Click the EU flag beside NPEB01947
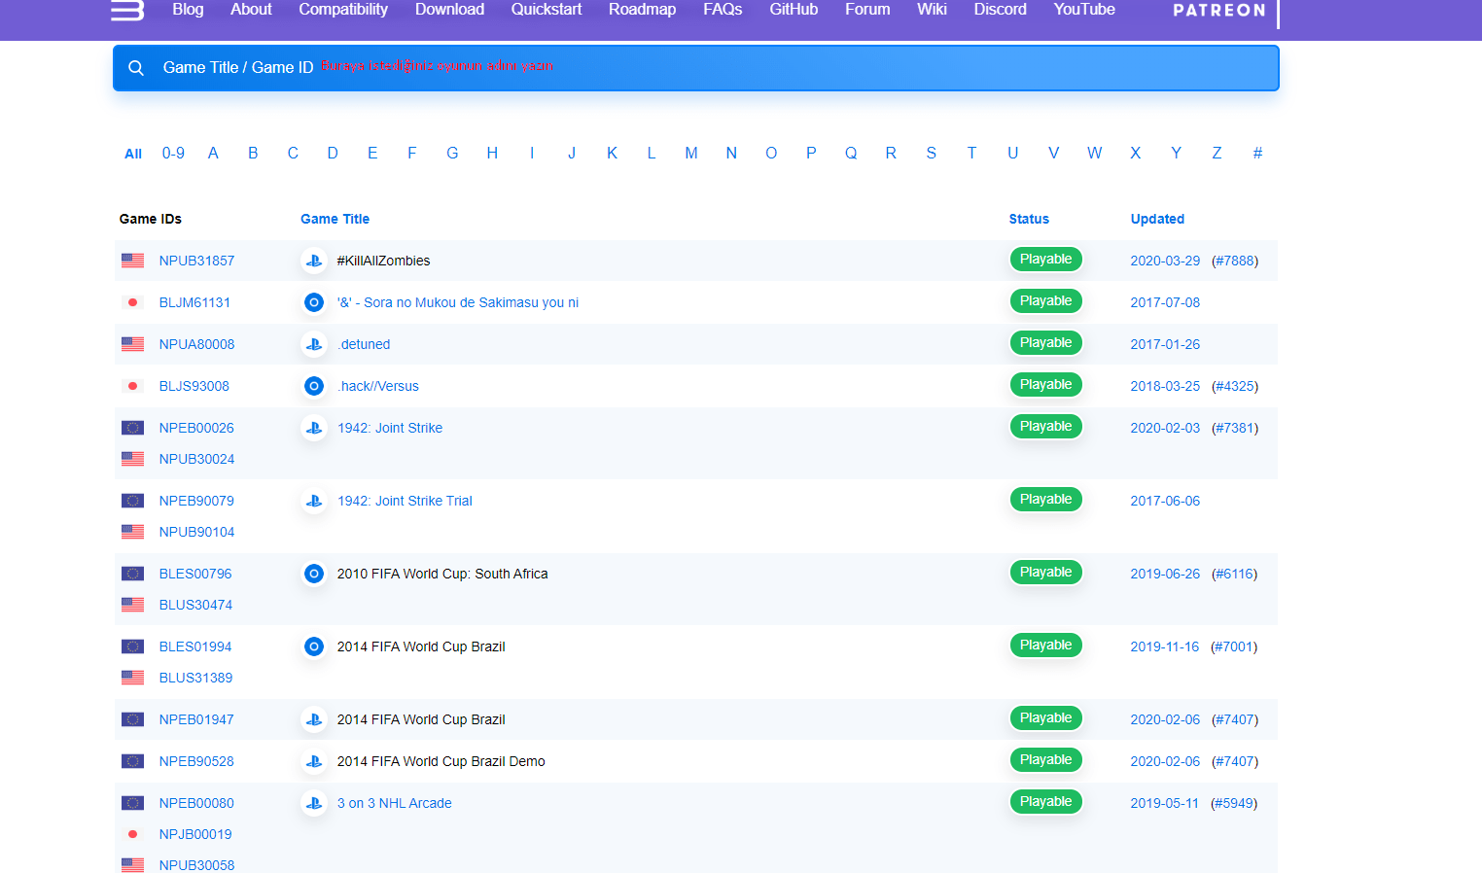 [x=132, y=719]
